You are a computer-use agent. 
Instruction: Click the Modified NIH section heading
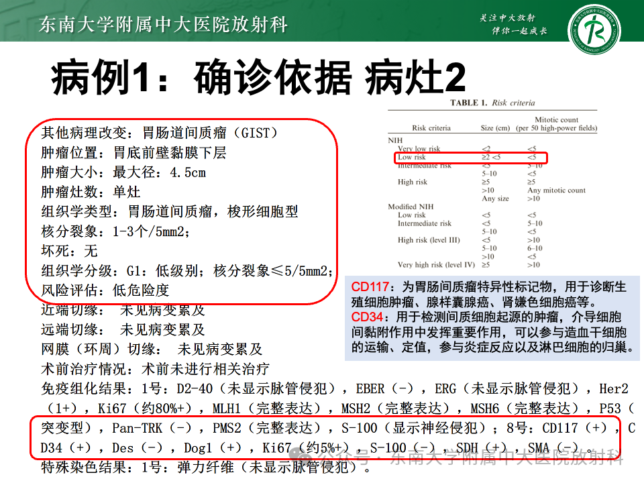click(411, 207)
